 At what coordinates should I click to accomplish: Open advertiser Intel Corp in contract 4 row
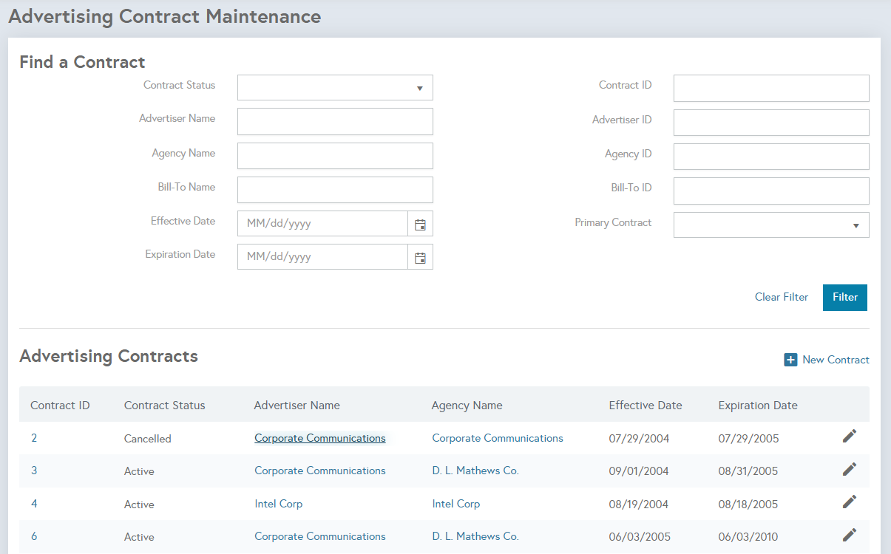279,504
